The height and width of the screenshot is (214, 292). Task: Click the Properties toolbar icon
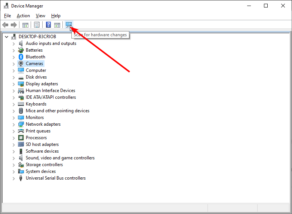point(37,25)
